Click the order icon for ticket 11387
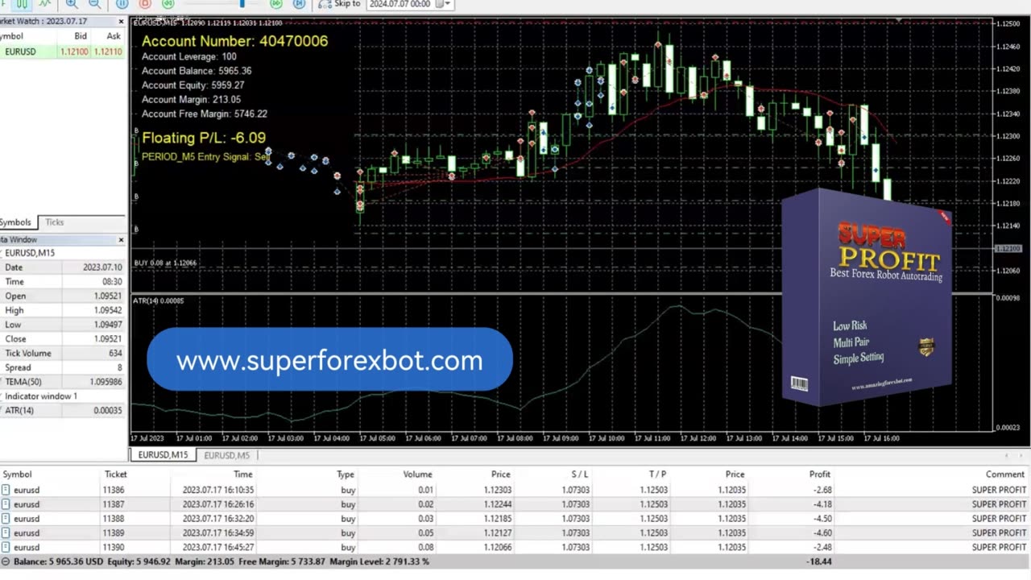 (6, 504)
